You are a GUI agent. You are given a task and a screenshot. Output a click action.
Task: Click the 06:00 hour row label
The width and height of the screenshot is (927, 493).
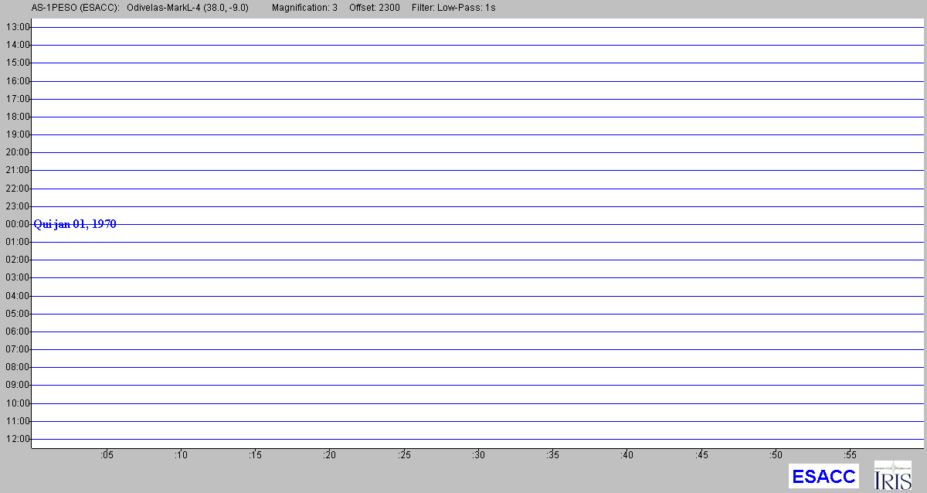point(17,331)
